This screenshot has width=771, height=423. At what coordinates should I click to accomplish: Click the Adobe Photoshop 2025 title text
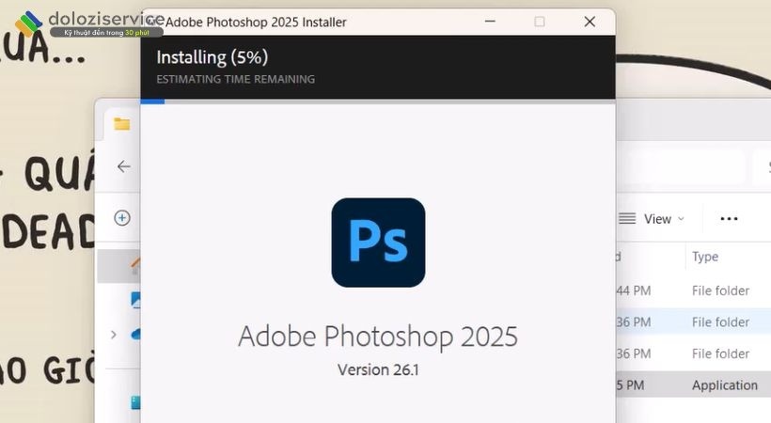378,336
